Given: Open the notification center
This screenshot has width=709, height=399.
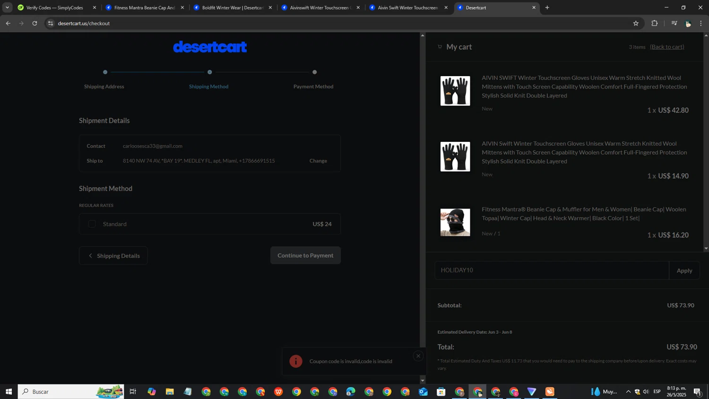Looking at the screenshot, I should tap(698, 391).
